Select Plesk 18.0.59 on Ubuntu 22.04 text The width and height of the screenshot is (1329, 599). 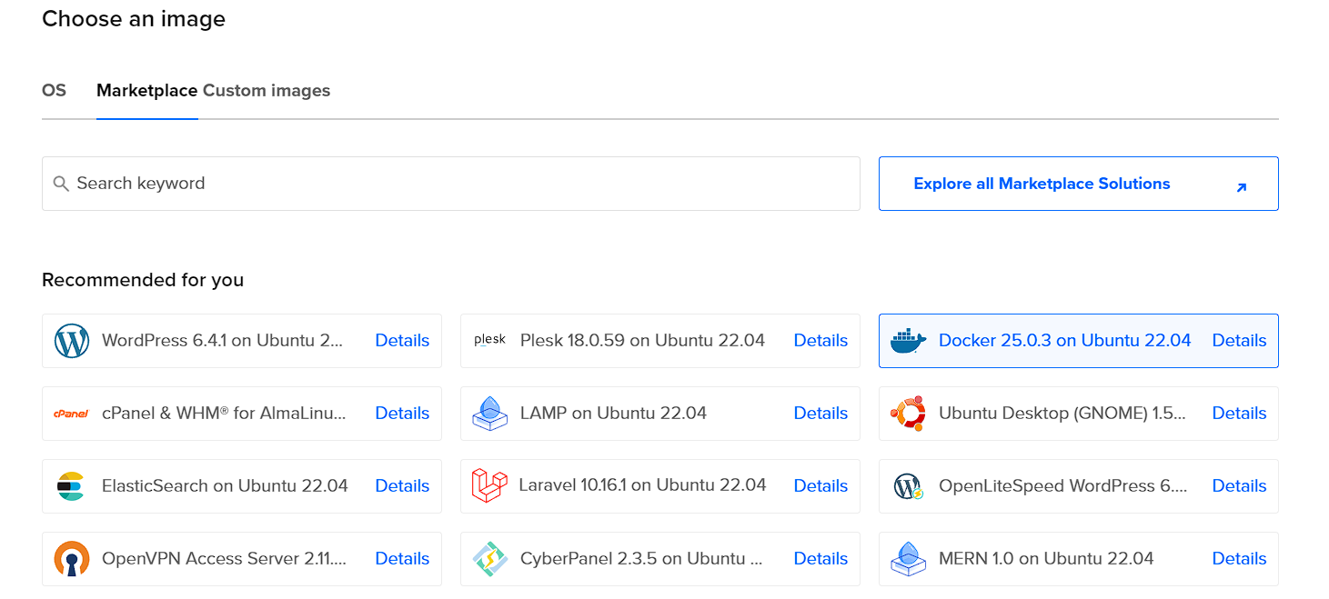click(x=642, y=341)
